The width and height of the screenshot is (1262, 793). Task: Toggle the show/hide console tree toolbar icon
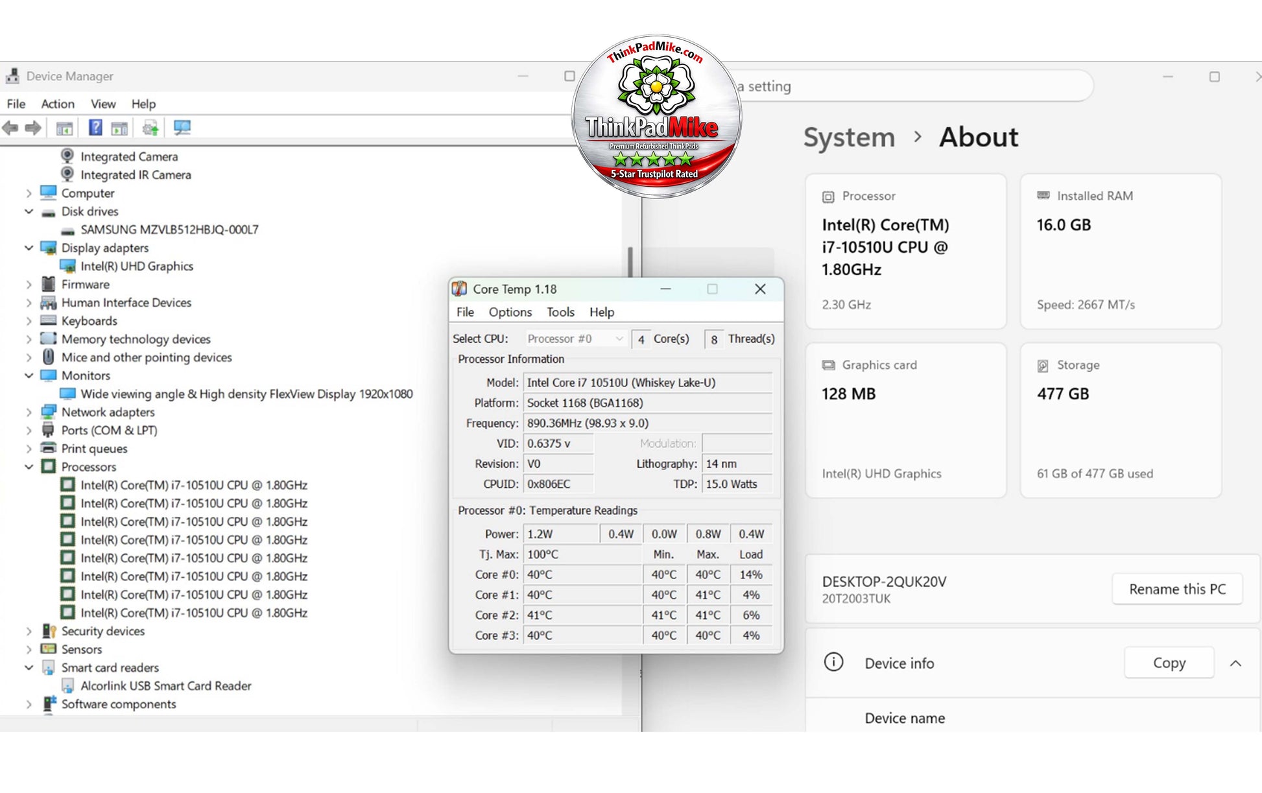(x=64, y=128)
